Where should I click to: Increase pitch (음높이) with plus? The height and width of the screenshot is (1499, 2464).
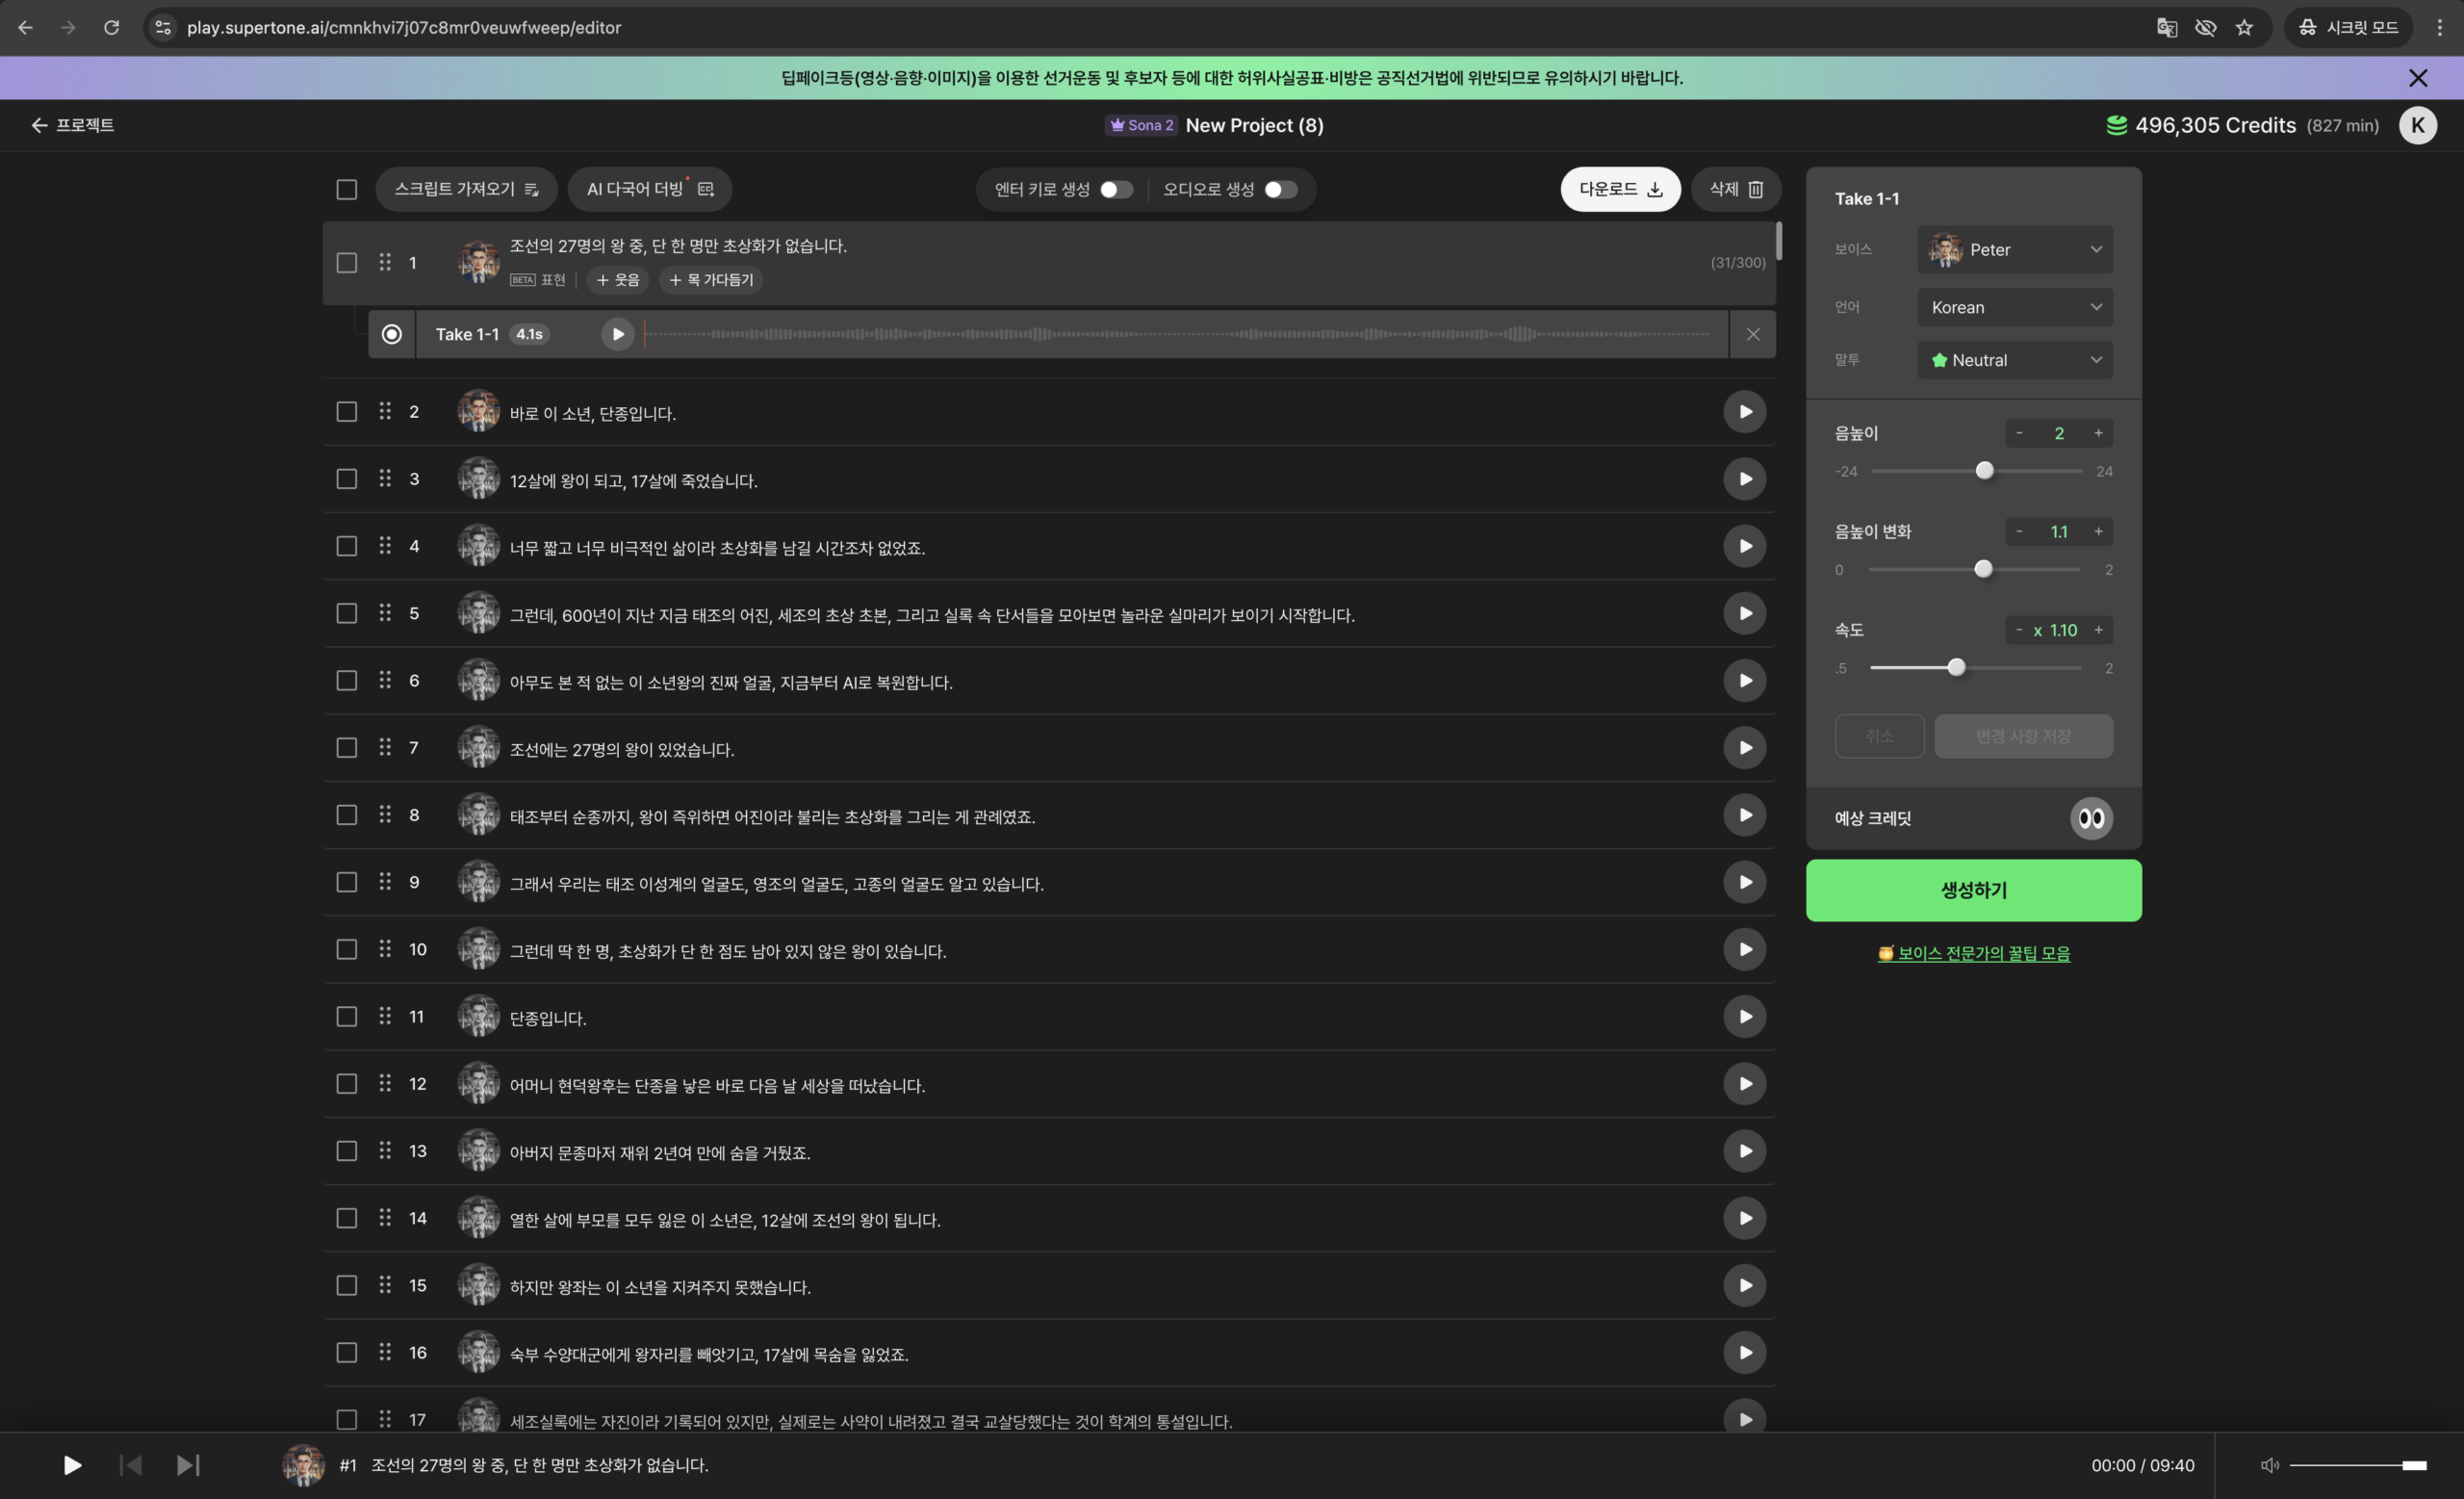[x=2098, y=433]
